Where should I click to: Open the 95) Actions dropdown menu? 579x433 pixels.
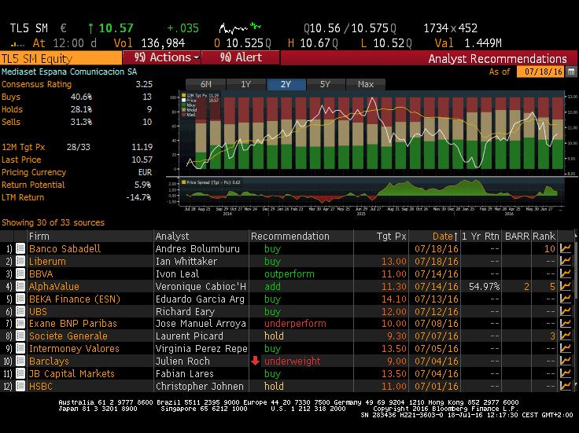click(x=162, y=57)
